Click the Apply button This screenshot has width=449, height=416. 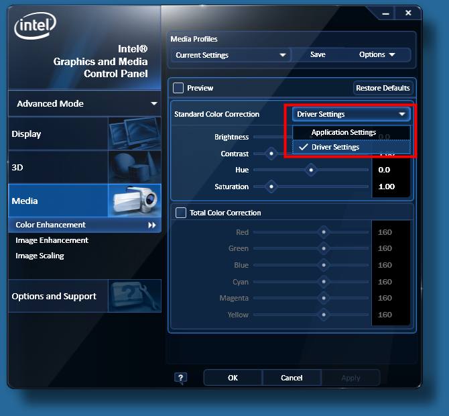(x=350, y=378)
